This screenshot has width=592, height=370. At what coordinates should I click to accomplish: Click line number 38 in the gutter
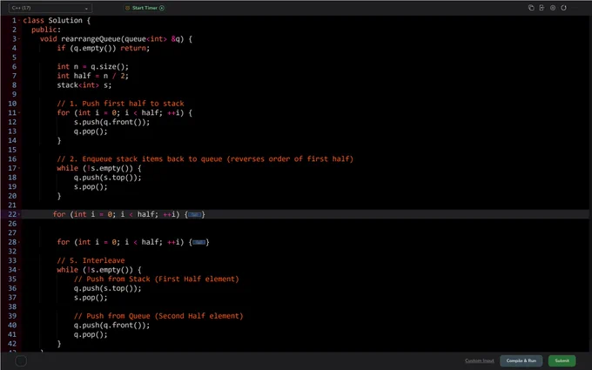tap(12, 307)
